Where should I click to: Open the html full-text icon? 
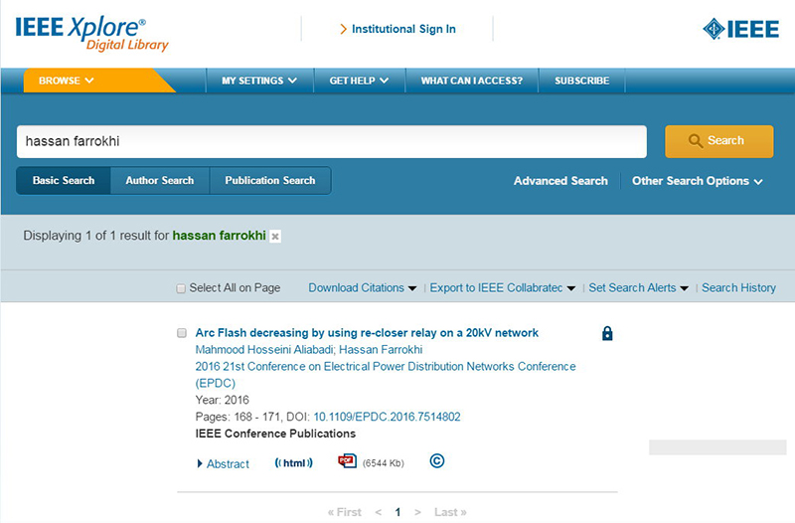pyautogui.click(x=293, y=462)
